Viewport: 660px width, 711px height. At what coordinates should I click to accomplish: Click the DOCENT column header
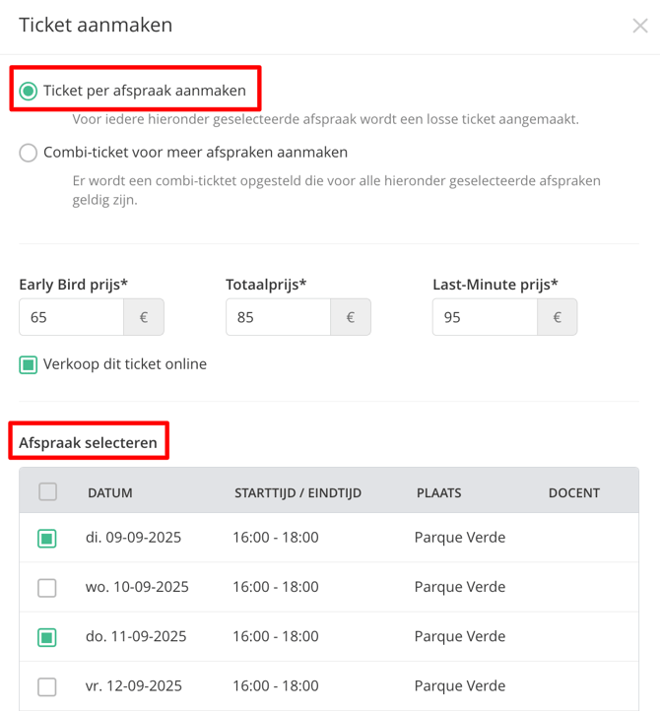(x=574, y=493)
